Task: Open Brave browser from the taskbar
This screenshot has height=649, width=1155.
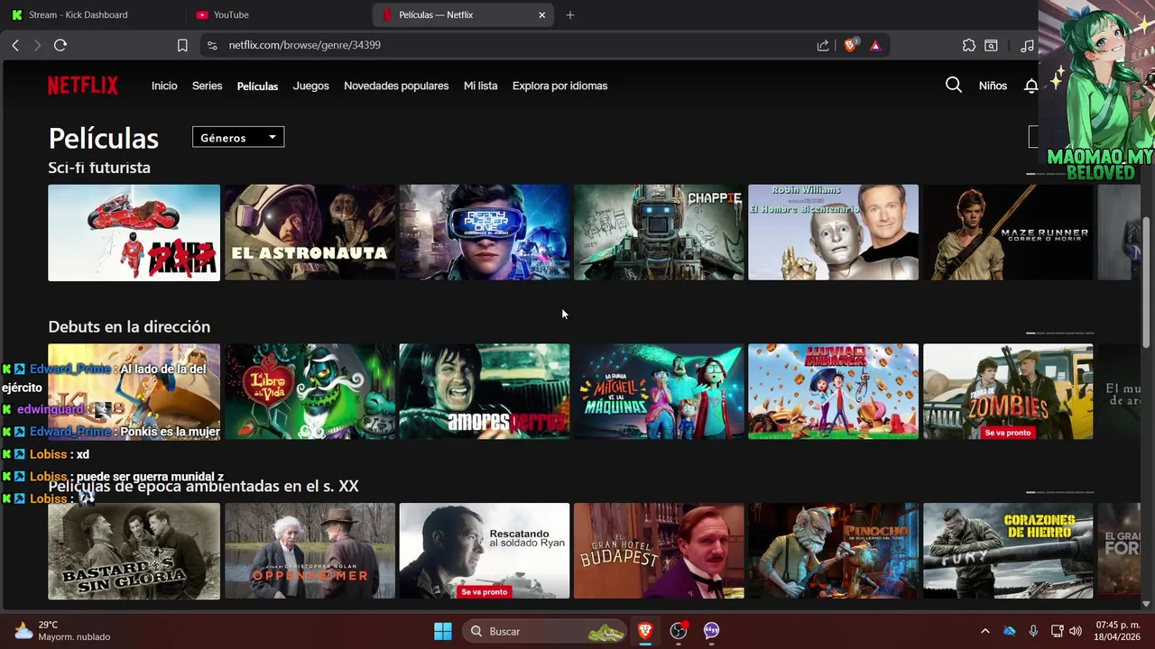Action: coord(645,631)
